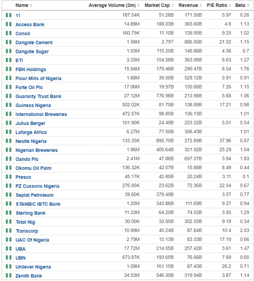
Task: Select Dangote Cement market cap 2.79T
Action: tap(167, 42)
